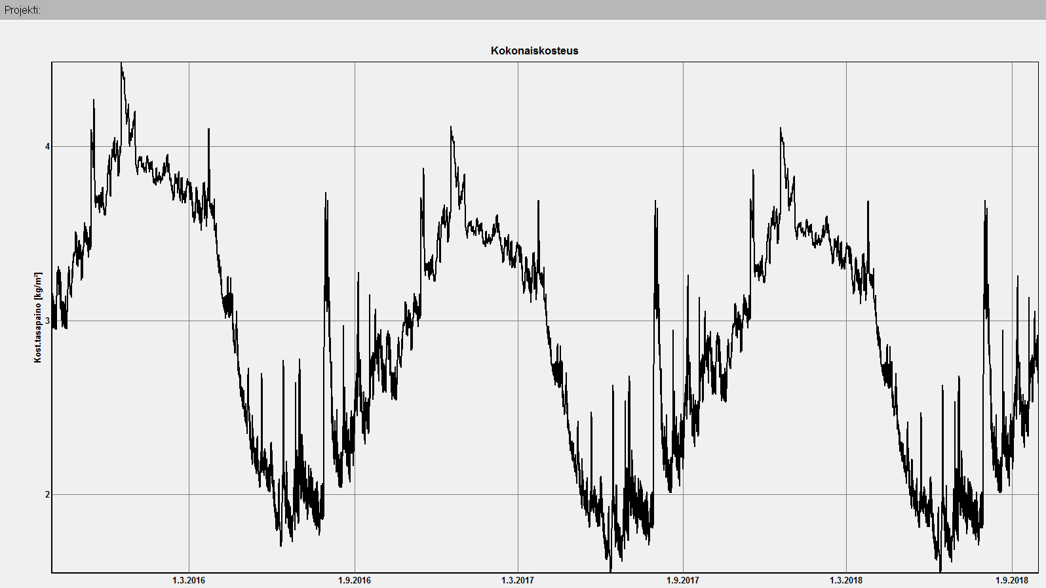Click the "Projekti:" label in top bar
Image resolution: width=1046 pixels, height=588 pixels.
[22, 10]
